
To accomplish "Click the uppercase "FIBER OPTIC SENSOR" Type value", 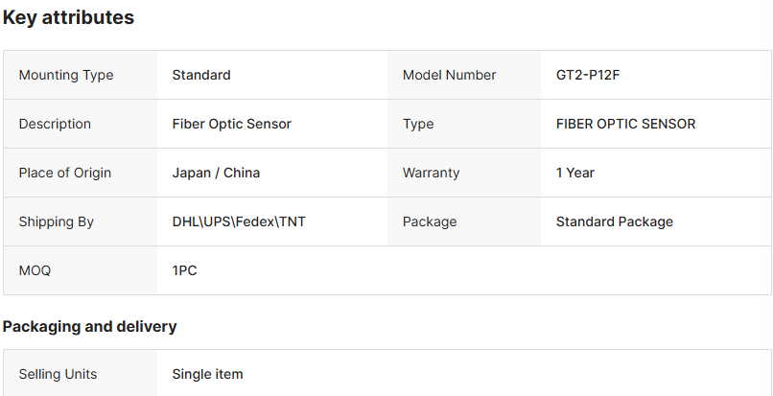I will tap(625, 124).
